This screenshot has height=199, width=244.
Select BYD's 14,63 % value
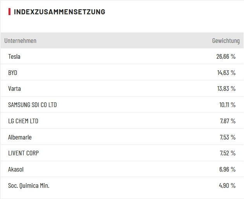226,73
